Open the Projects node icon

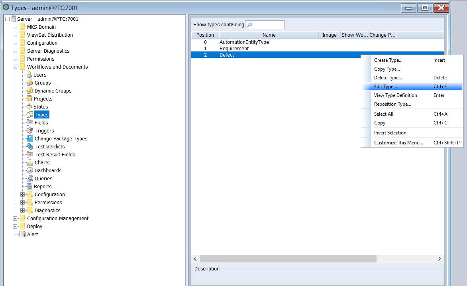(29, 99)
